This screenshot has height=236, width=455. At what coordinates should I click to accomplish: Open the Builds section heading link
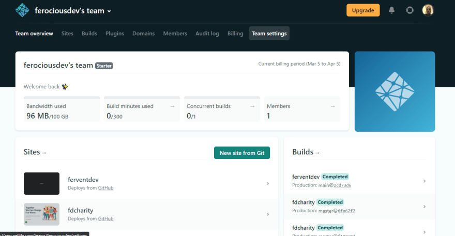click(x=306, y=152)
